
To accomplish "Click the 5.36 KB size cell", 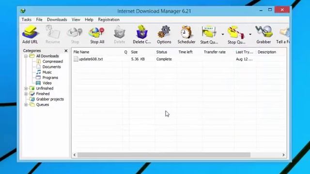I will [x=138, y=59].
